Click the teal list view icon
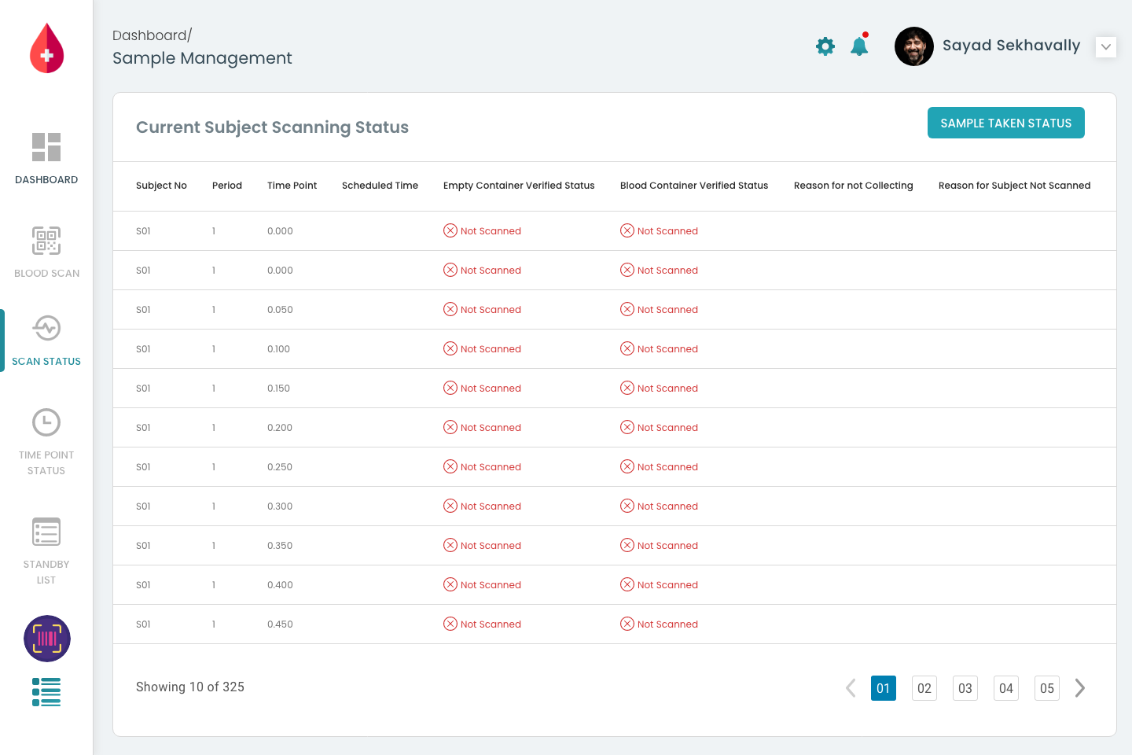Screen dimensions: 1132x755 coord(46,692)
